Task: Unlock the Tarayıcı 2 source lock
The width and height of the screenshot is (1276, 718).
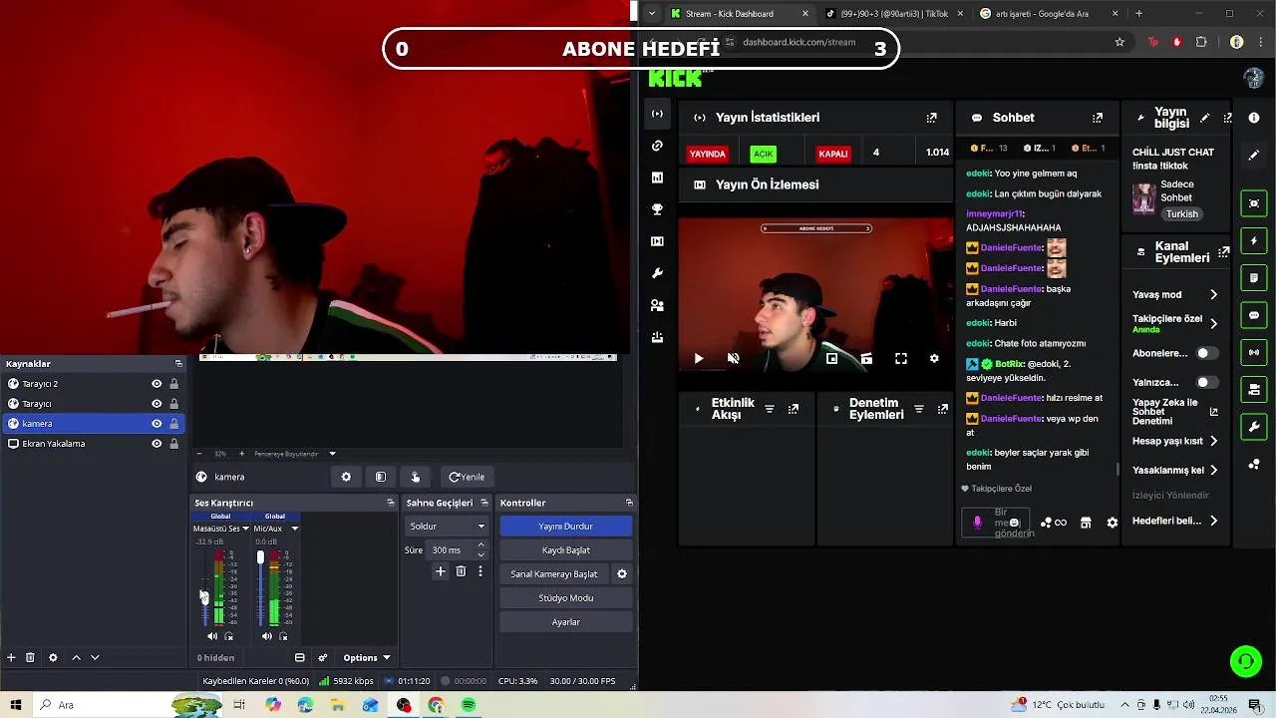Action: click(x=174, y=384)
